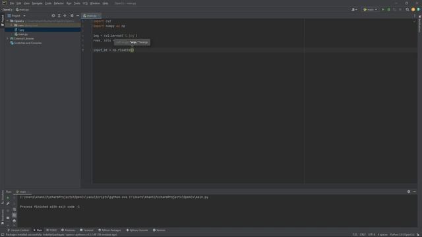Screen dimensions: 422x237
Task: Open Run panel gear settings
Action: (409, 192)
